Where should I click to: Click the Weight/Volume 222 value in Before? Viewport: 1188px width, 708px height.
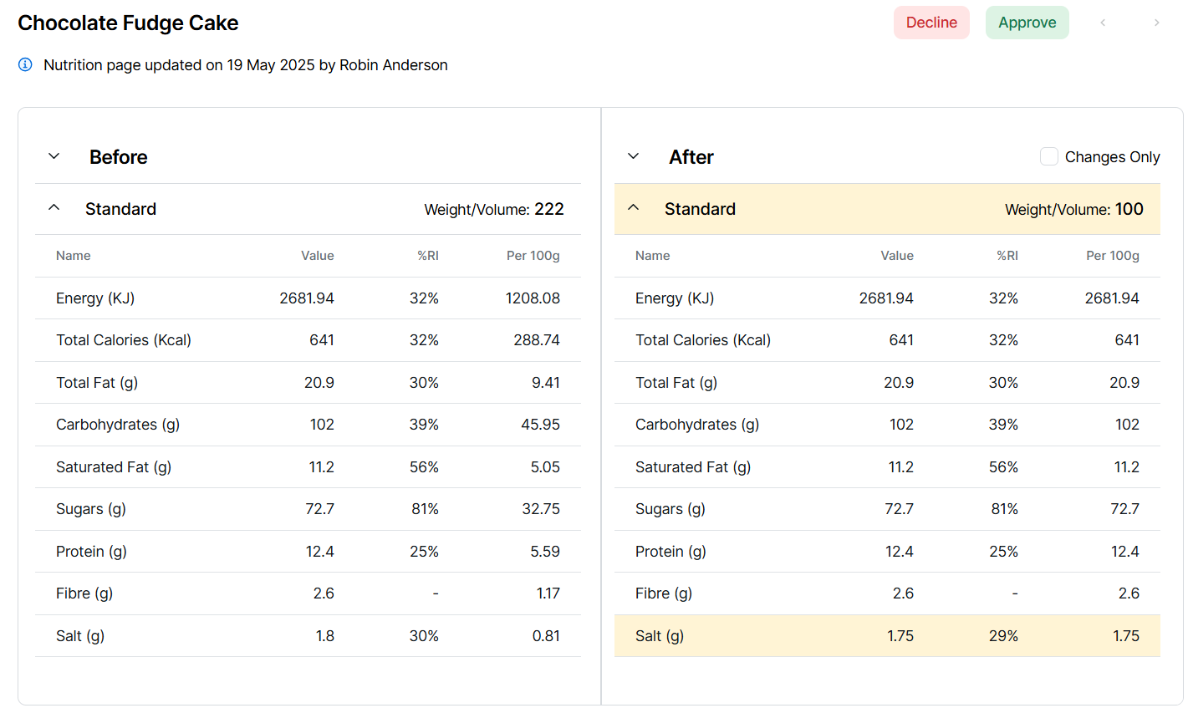548,209
